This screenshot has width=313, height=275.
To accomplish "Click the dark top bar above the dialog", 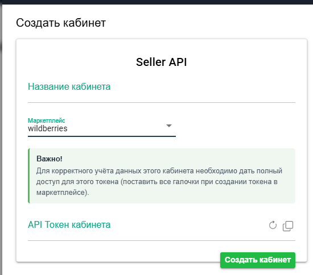I will 156,2.
